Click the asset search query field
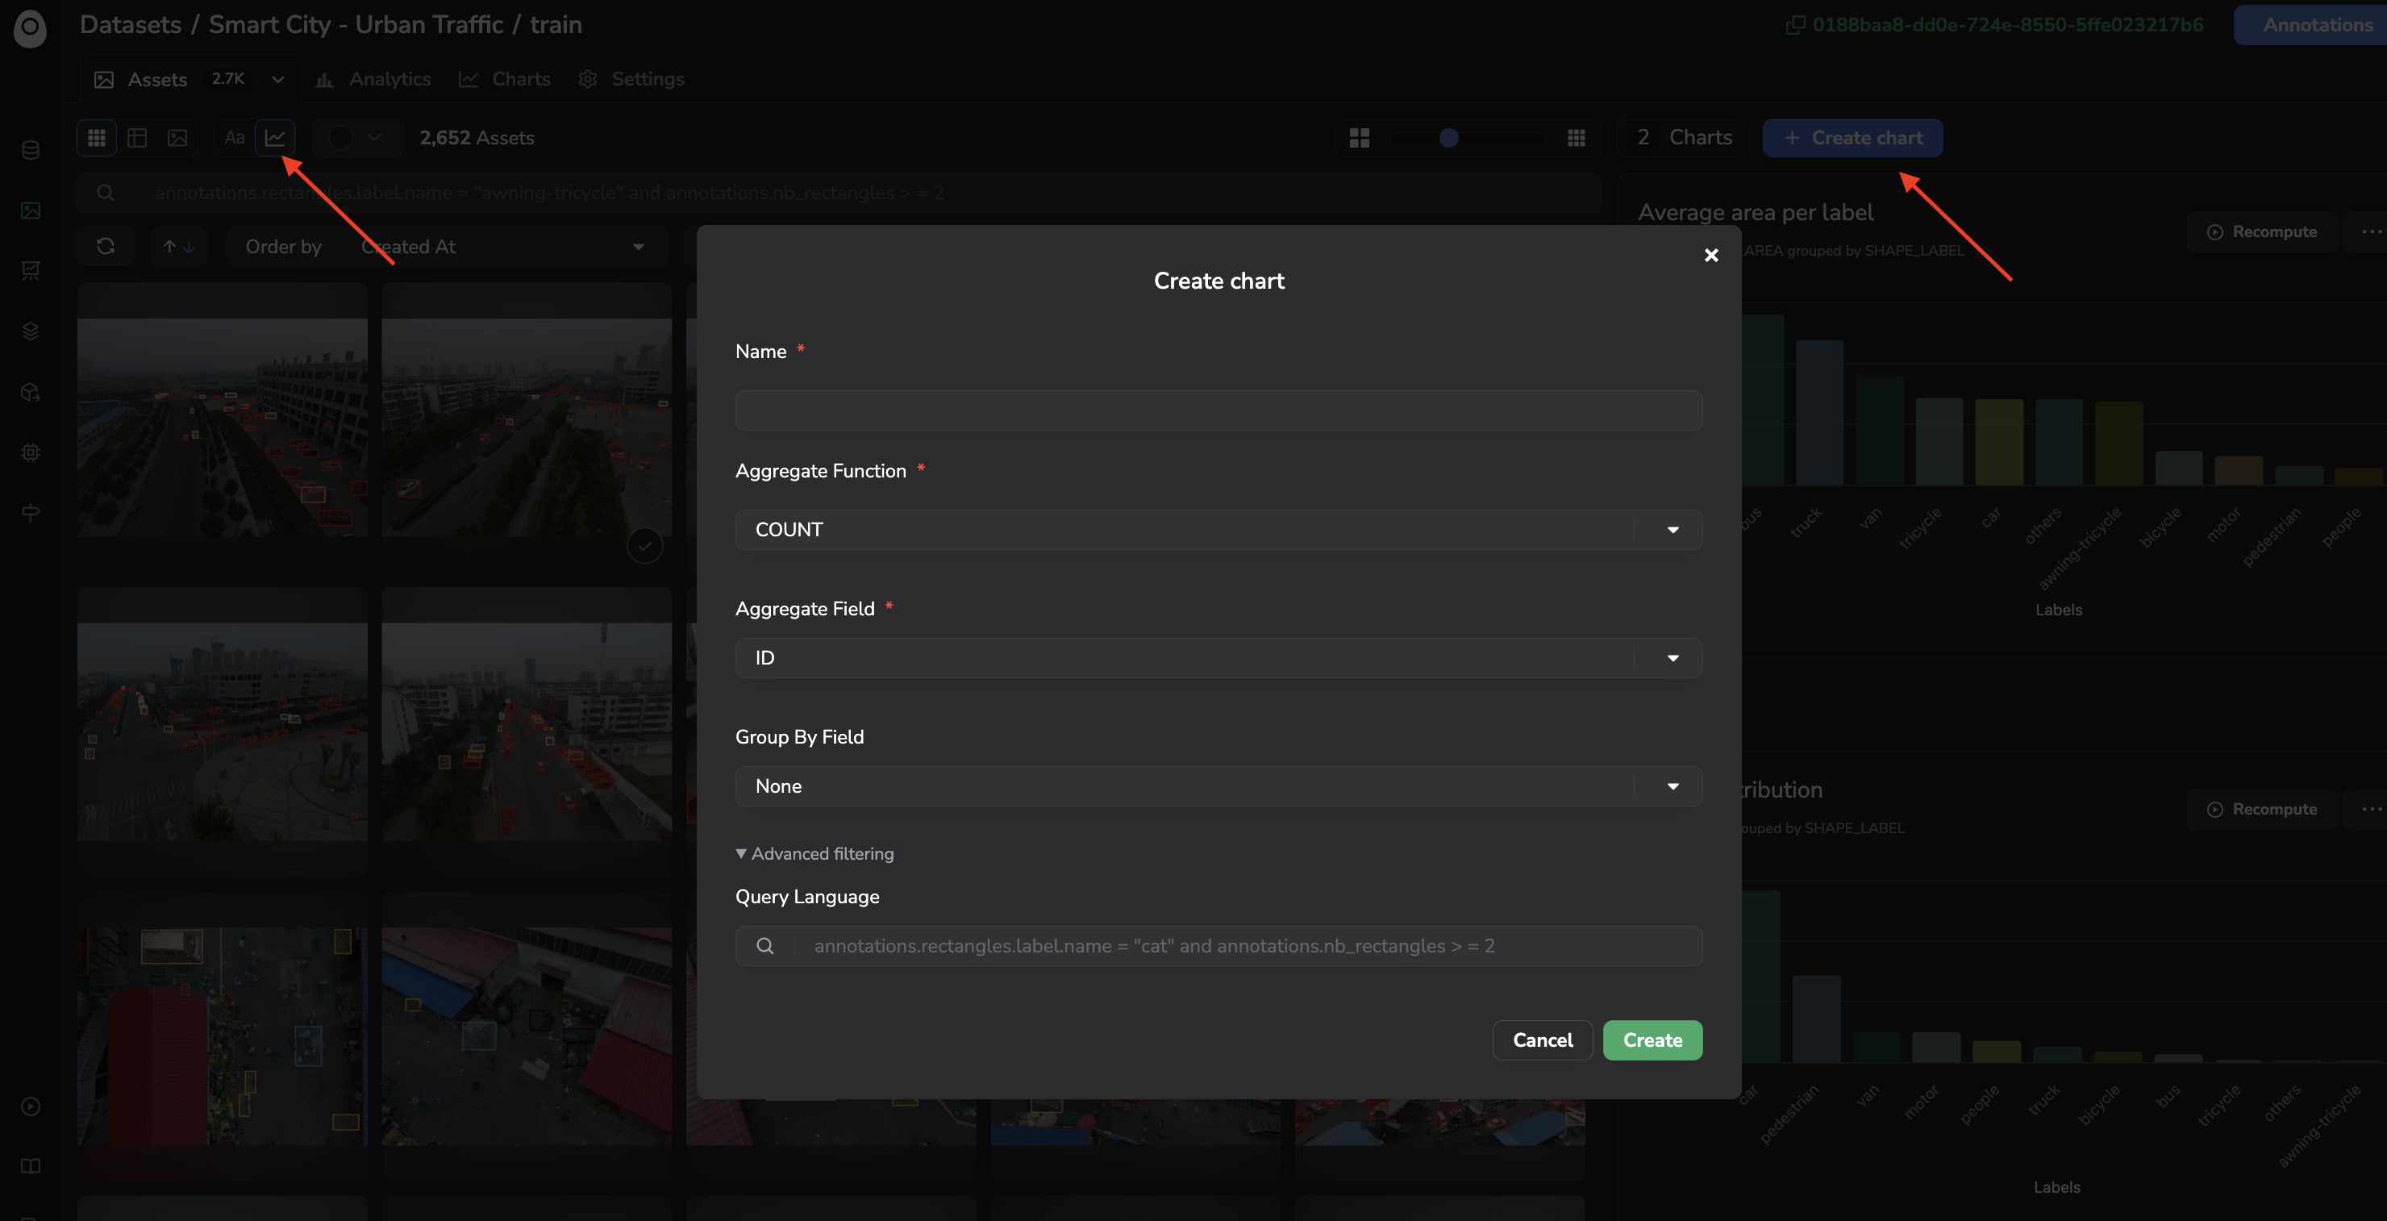 839,193
